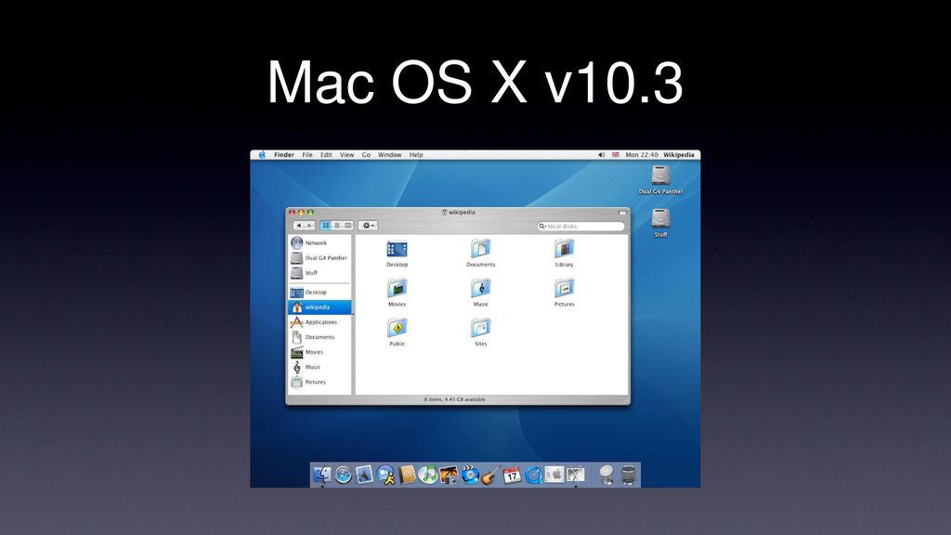Select Music folder in file area
Viewport: 951px width, 535px height.
tap(481, 293)
